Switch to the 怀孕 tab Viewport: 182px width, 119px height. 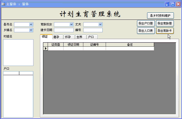point(69,37)
